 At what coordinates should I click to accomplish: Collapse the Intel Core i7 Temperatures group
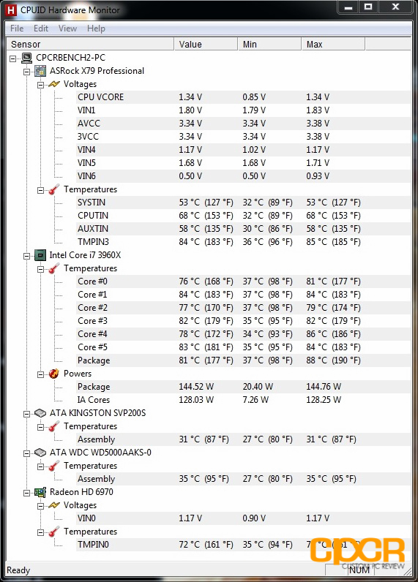pyautogui.click(x=40, y=269)
